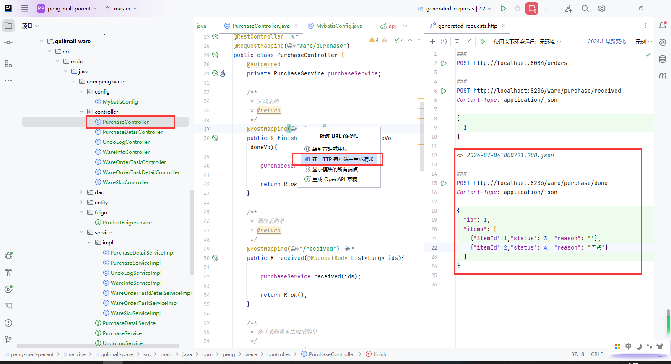The image size is (671, 364).
Task: Show hidden editor tabs dropdown
Action: tap(405, 26)
